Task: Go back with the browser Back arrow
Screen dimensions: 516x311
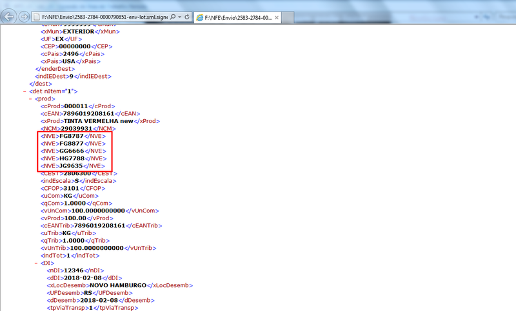Action: pos(9,17)
